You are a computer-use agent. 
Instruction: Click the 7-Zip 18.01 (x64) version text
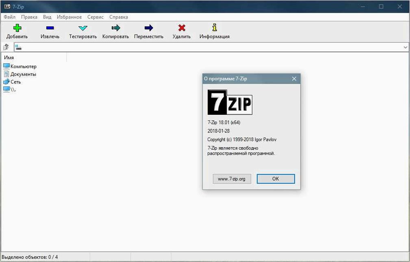(224, 122)
